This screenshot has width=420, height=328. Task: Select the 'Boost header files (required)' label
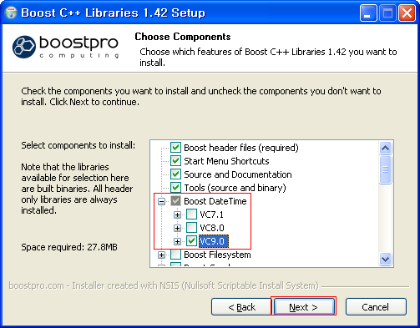click(241, 148)
